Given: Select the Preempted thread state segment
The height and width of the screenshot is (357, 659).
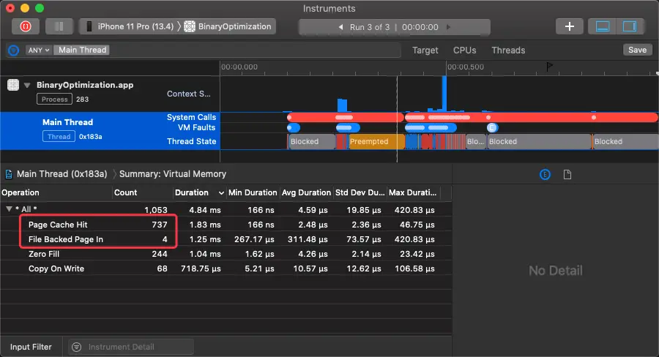Looking at the screenshot, I should (x=377, y=141).
